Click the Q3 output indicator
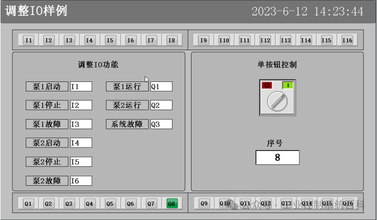 pyautogui.click(x=69, y=204)
